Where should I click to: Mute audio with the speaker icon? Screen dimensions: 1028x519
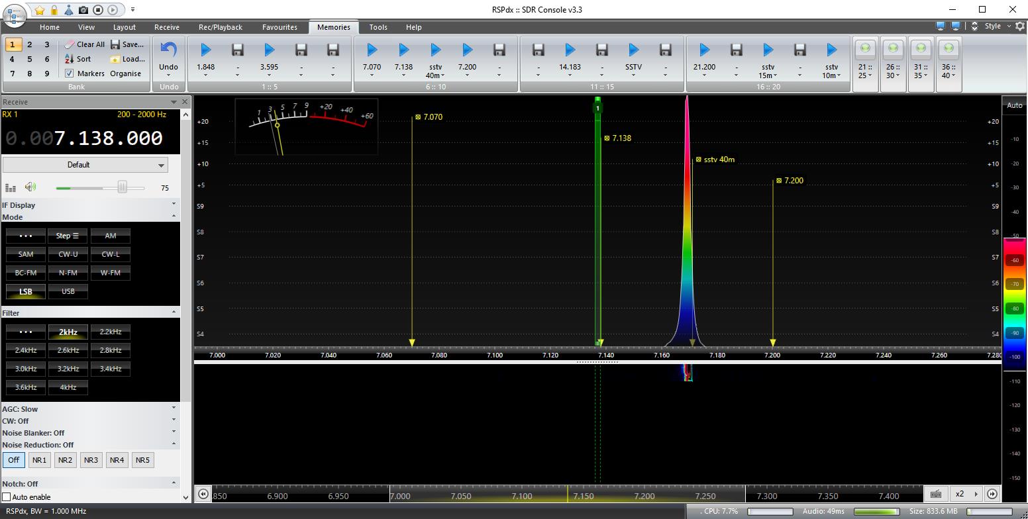point(30,187)
